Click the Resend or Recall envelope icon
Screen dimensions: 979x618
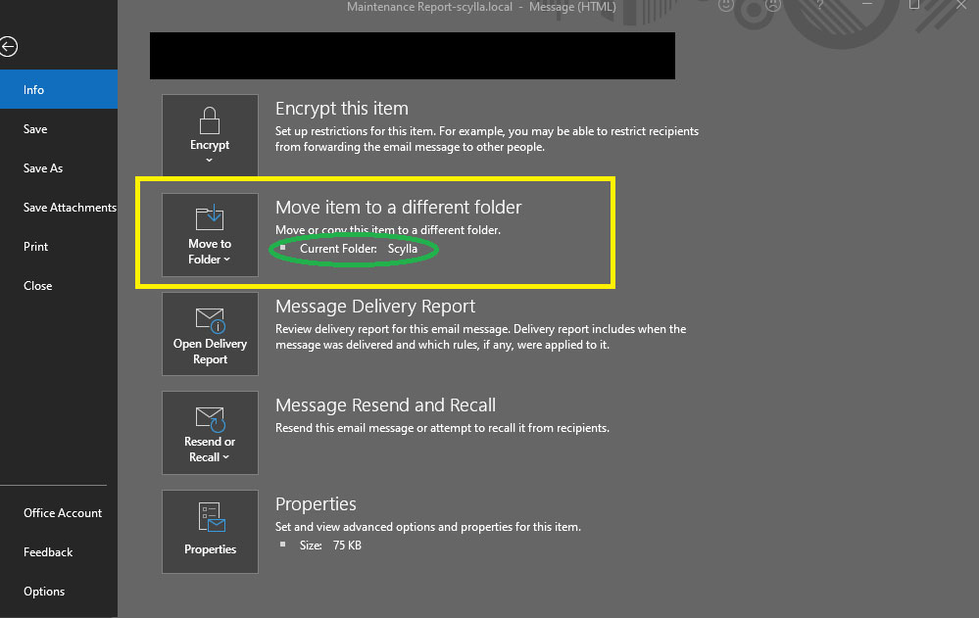210,416
